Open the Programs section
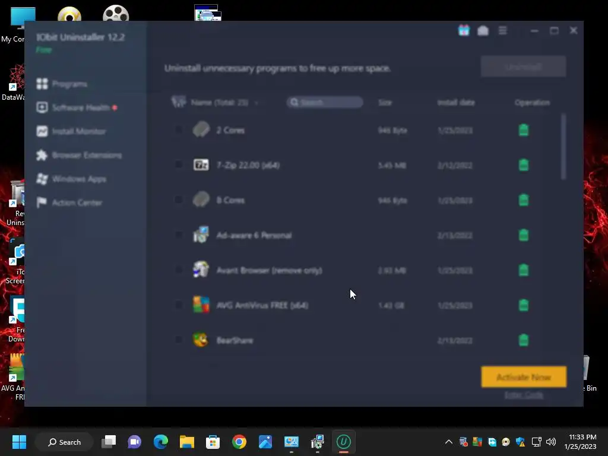608x456 pixels. [62, 84]
